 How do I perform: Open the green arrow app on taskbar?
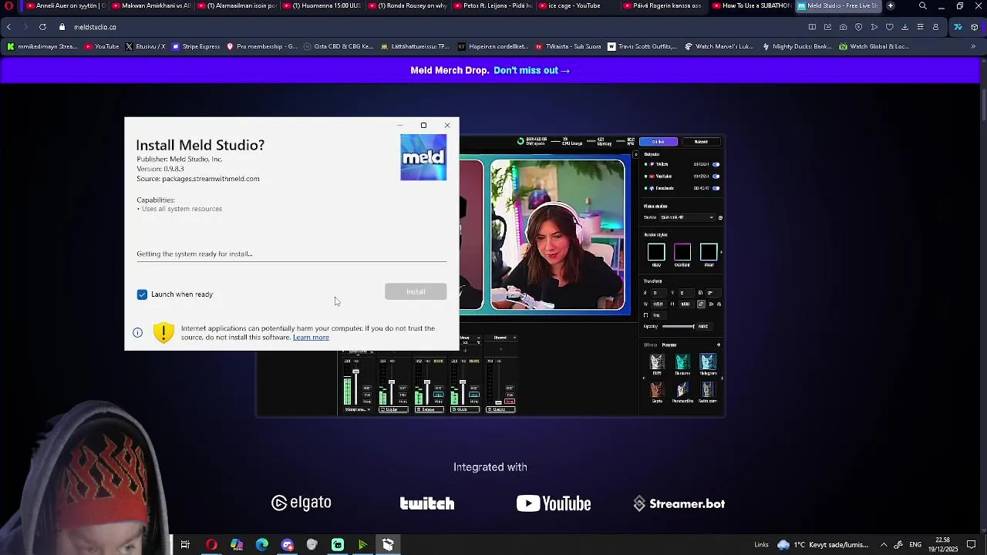(362, 545)
